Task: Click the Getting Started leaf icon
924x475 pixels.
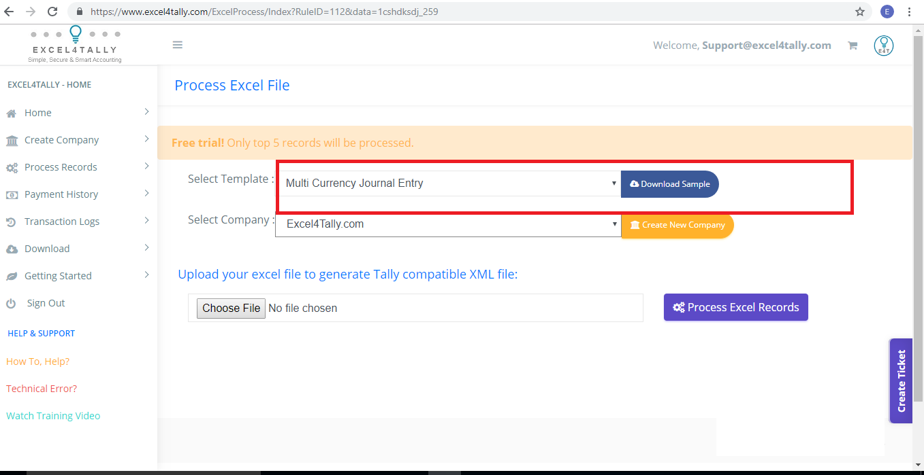Action: click(12, 277)
